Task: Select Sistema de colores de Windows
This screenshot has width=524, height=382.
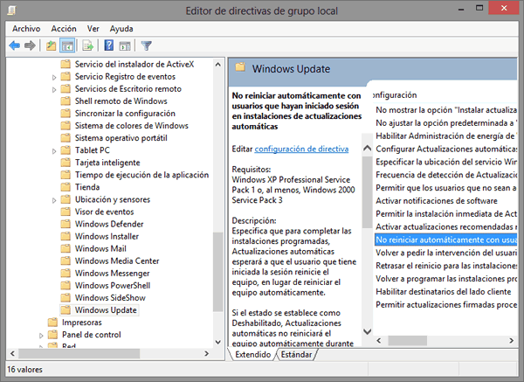Action: 132,125
